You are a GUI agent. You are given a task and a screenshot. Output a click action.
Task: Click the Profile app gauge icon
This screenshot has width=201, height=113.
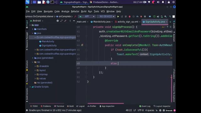(x=137, y=17)
